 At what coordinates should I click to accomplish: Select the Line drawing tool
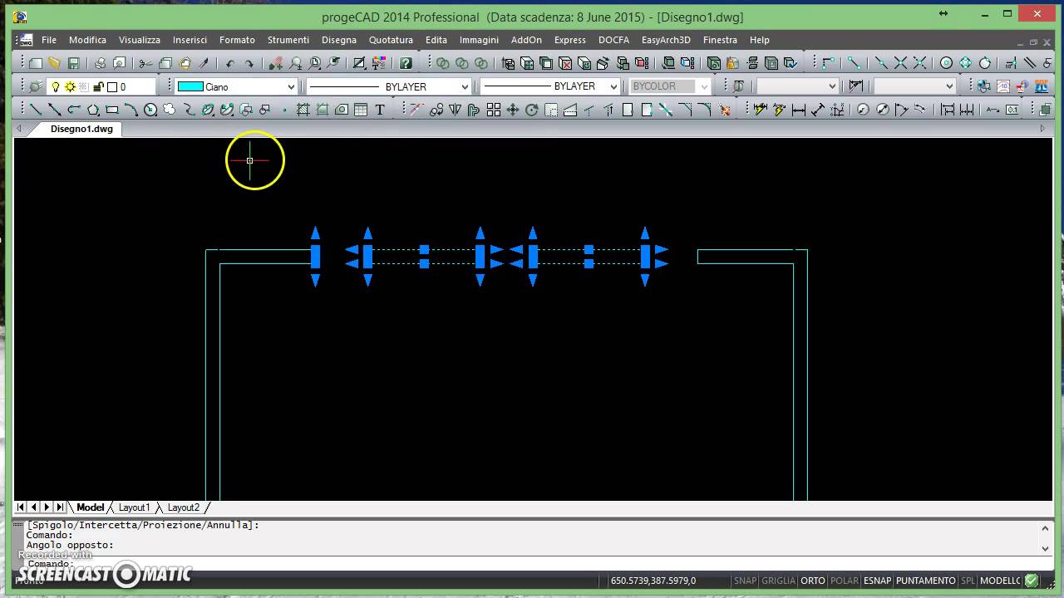[36, 110]
